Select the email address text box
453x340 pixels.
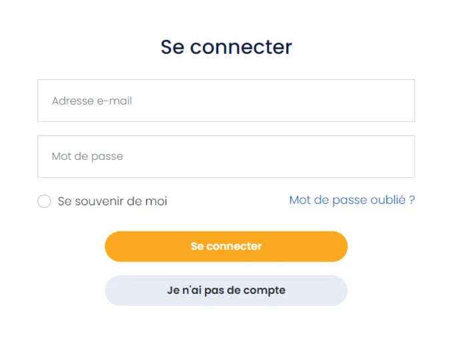[226, 101]
